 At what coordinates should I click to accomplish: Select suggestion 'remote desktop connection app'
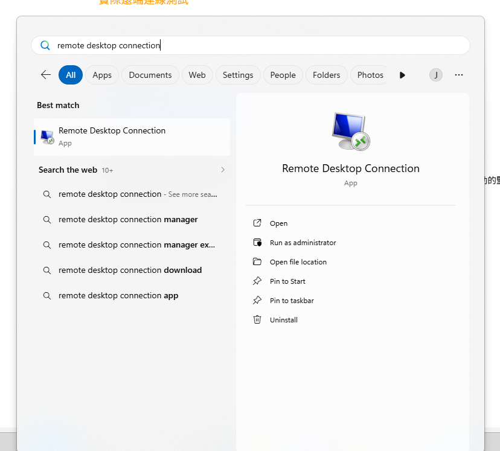pos(132,296)
